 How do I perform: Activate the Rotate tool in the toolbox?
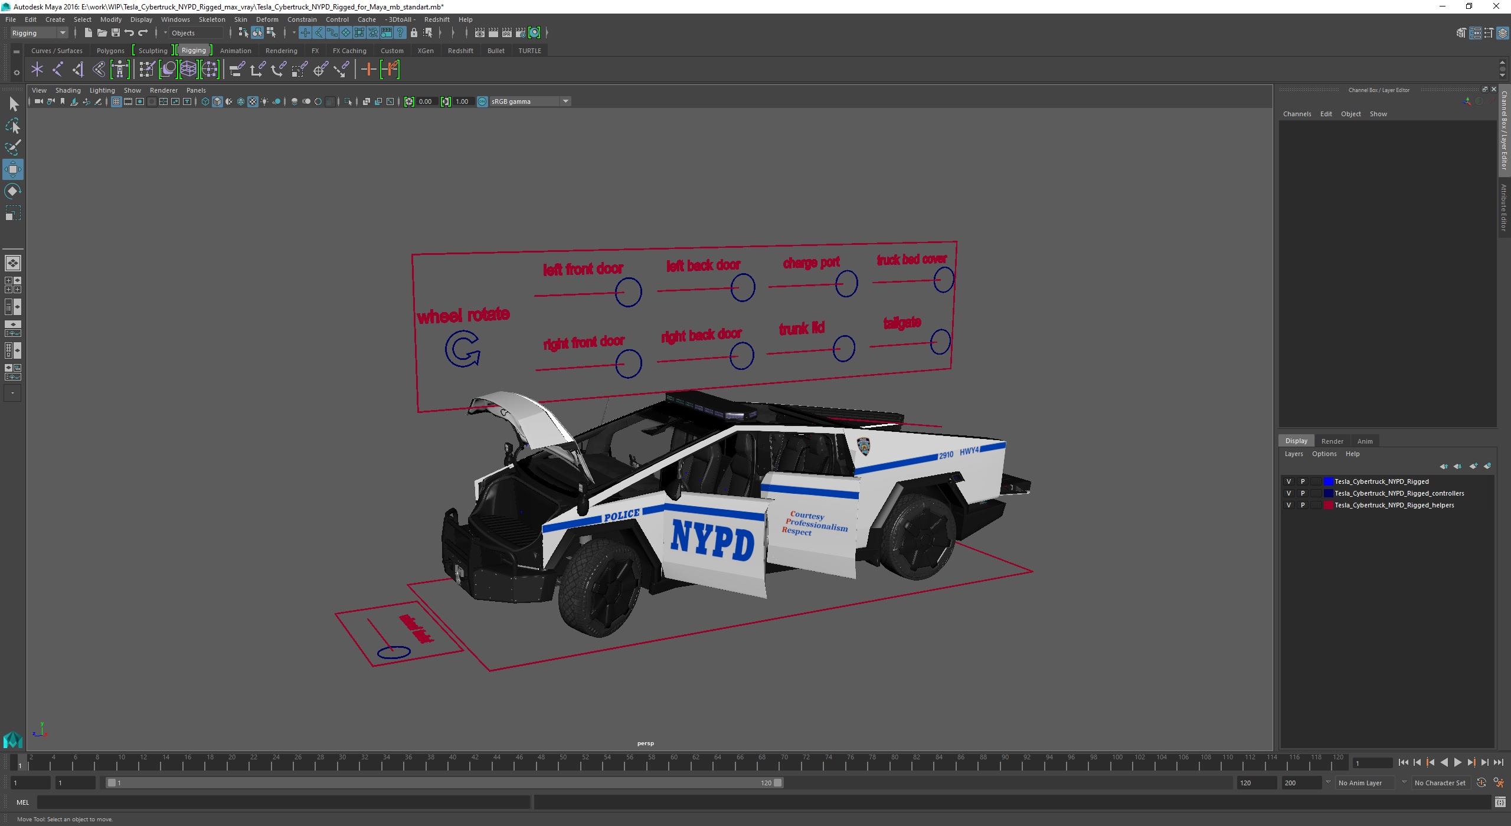pyautogui.click(x=13, y=191)
